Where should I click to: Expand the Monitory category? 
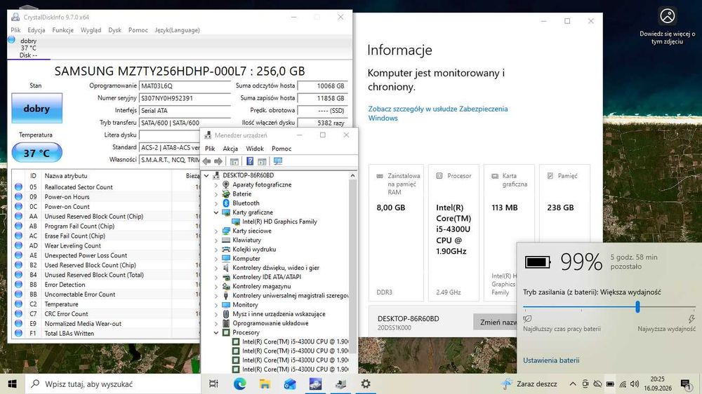click(216, 304)
